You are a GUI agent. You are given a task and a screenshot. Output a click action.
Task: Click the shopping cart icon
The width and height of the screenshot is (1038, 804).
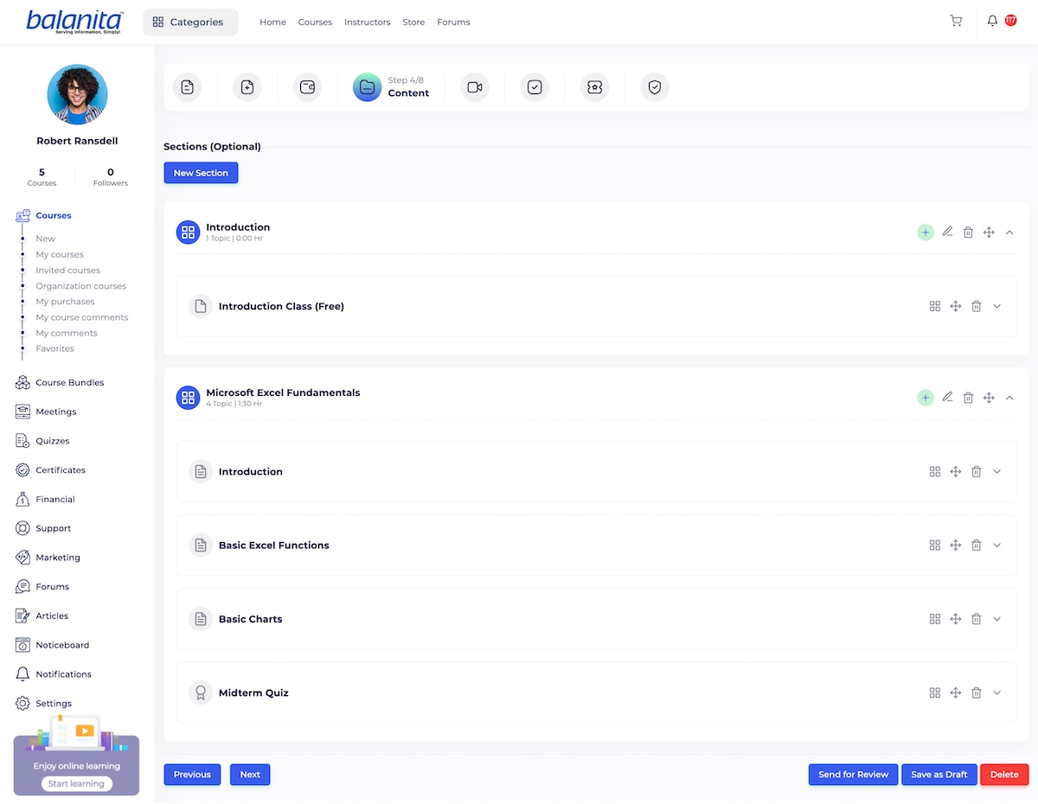click(955, 21)
